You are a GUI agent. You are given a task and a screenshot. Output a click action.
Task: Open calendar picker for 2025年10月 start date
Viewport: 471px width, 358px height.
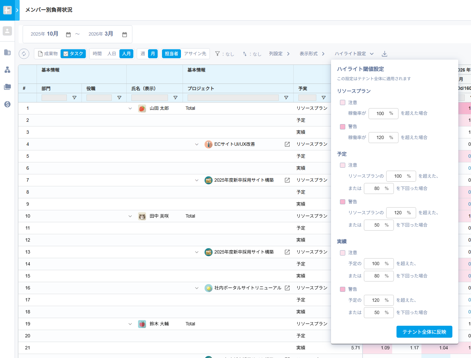point(68,34)
